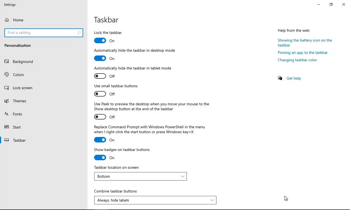Screen dimensions: 350x210
Task: Click the Get help chat icon
Action: [280, 78]
